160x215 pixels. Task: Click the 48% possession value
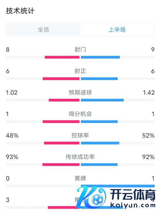pos(12,135)
